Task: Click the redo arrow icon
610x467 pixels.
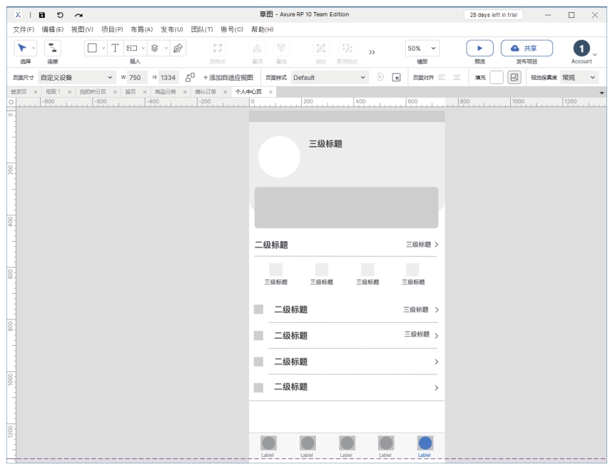Action: pos(77,15)
